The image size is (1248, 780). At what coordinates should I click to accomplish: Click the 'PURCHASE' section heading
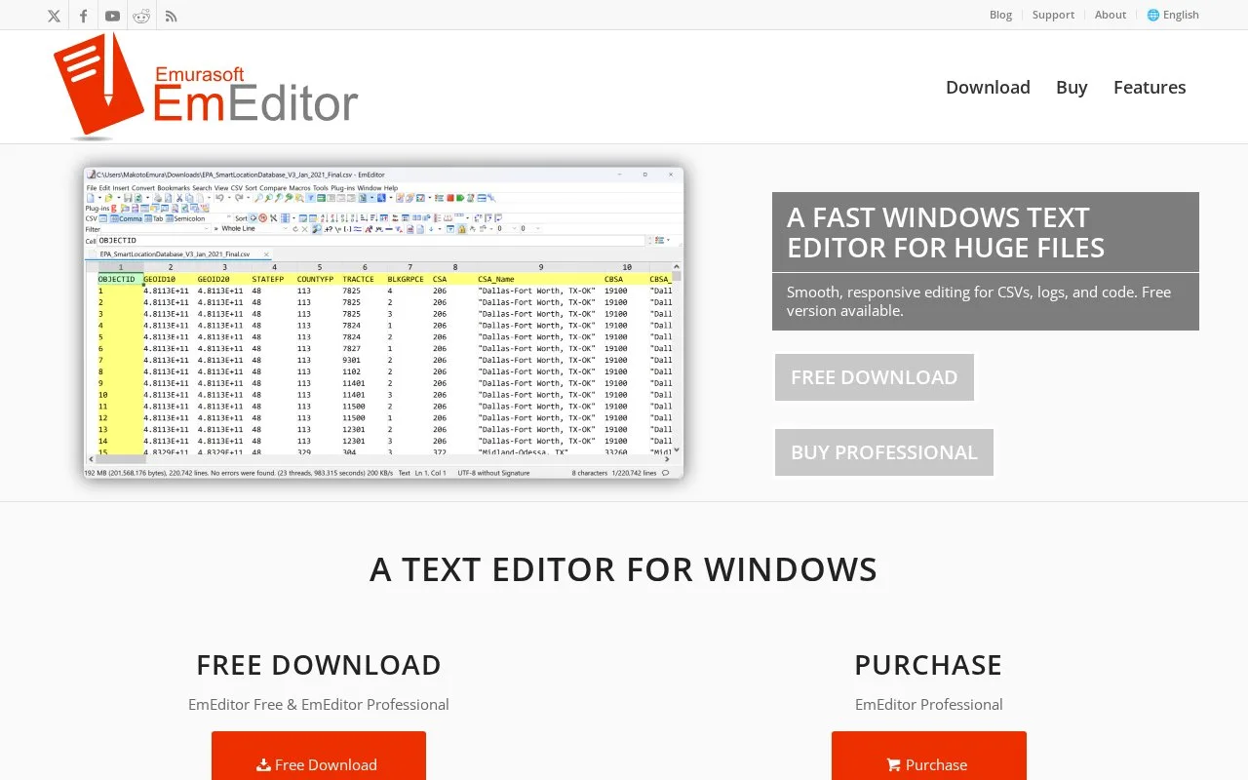[928, 665]
